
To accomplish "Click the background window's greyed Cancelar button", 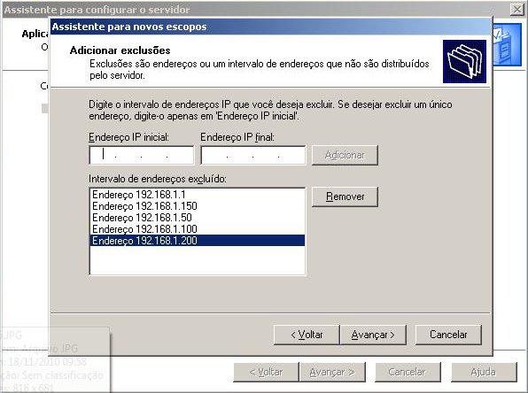I will [408, 372].
